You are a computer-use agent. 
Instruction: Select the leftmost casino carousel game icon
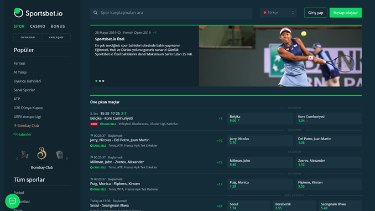tap(25, 155)
